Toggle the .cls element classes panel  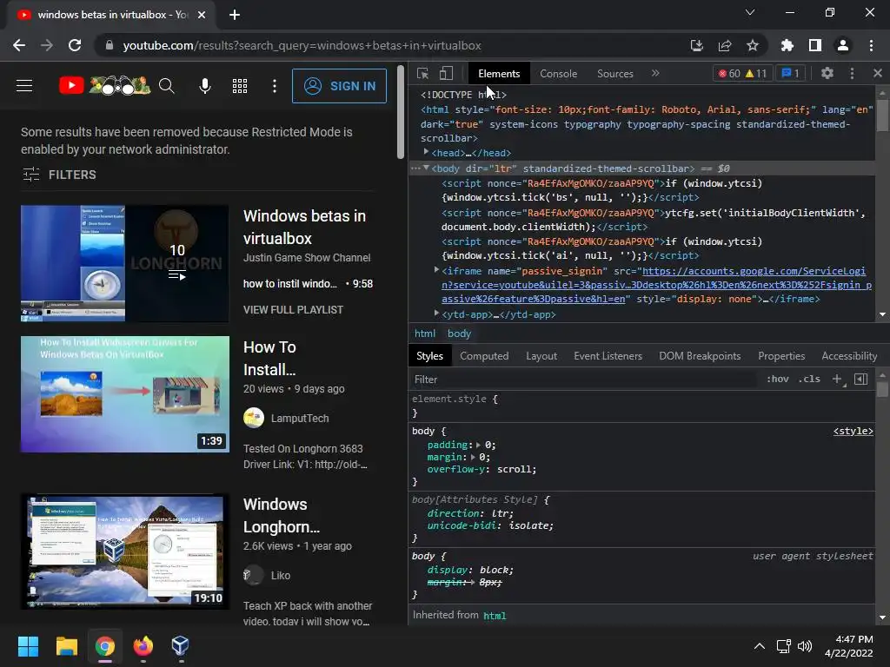click(809, 379)
